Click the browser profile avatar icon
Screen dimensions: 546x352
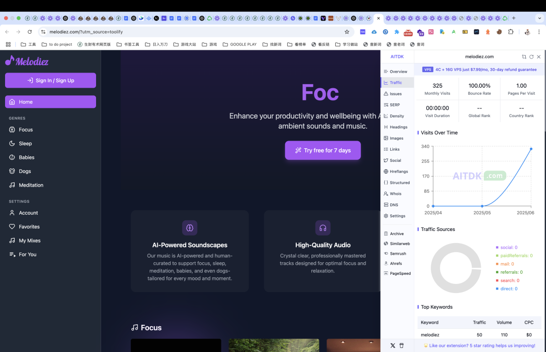click(527, 32)
